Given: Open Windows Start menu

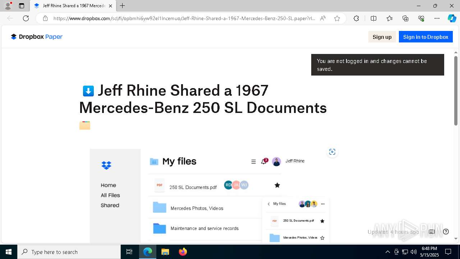Looking at the screenshot, I should (x=9, y=252).
